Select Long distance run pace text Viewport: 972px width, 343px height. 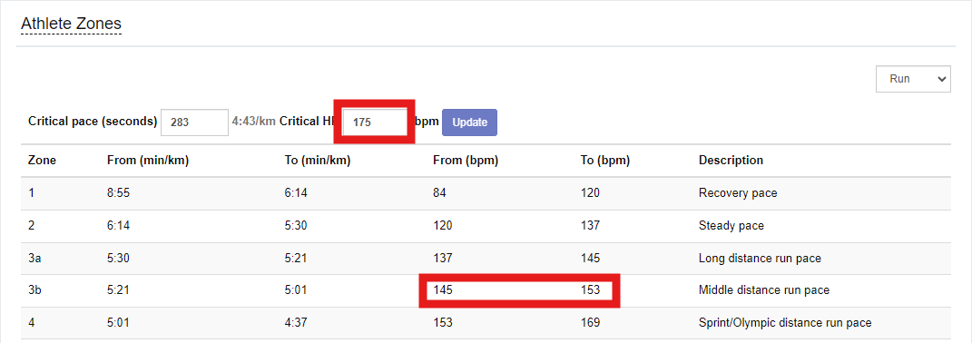click(760, 258)
